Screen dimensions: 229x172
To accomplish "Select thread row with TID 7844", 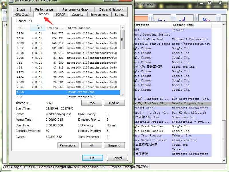I will pos(68,87).
